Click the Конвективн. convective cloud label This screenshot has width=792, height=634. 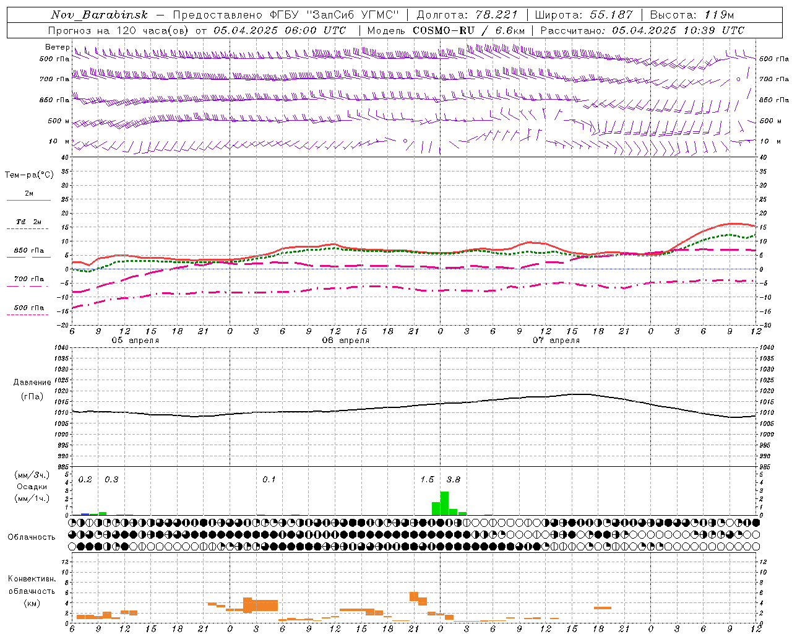click(32, 579)
